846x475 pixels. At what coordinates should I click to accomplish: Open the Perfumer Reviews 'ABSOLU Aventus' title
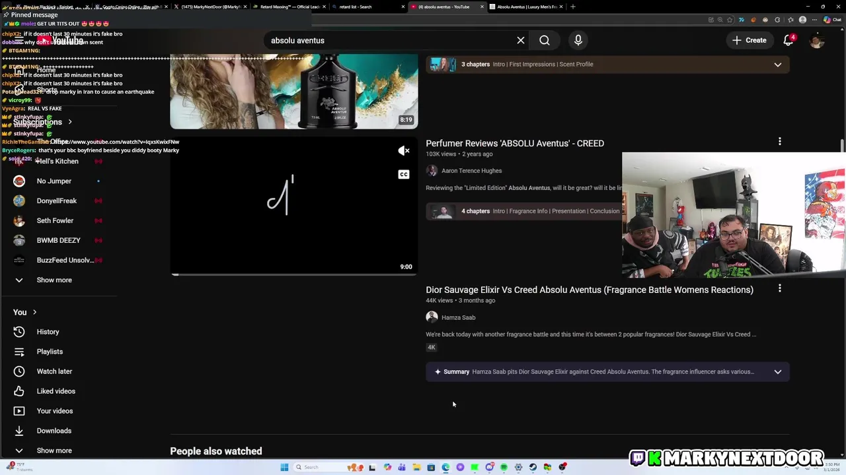coord(515,143)
